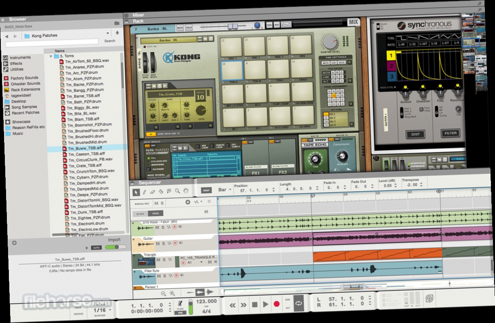Click the Rewind button in transport
495x323 pixels.
coord(233,305)
